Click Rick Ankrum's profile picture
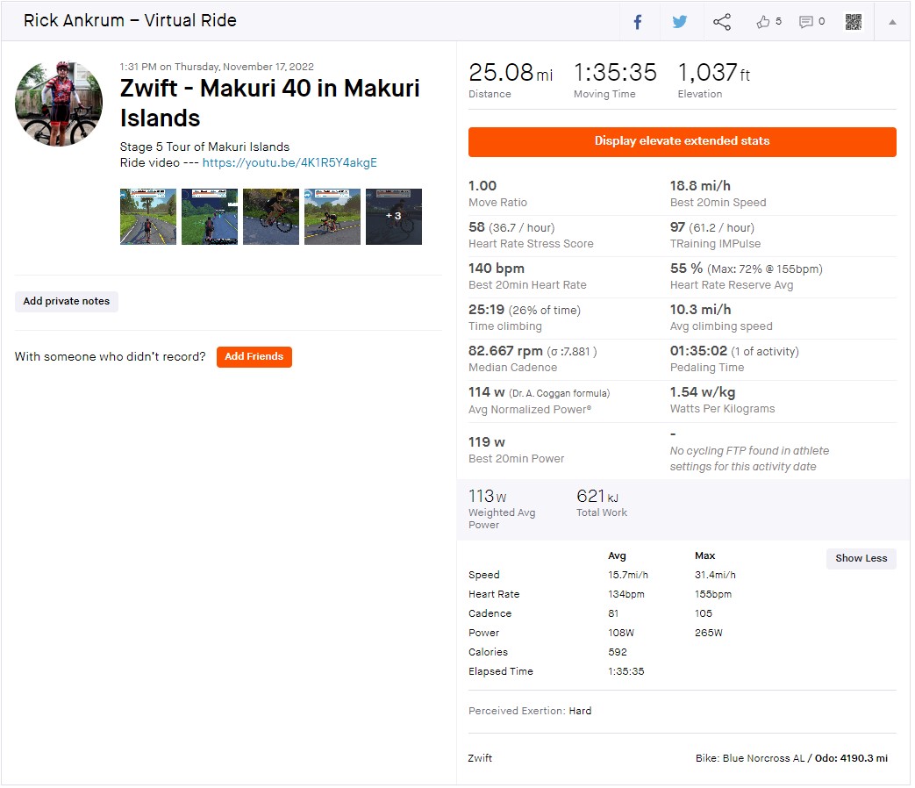 pos(59,104)
